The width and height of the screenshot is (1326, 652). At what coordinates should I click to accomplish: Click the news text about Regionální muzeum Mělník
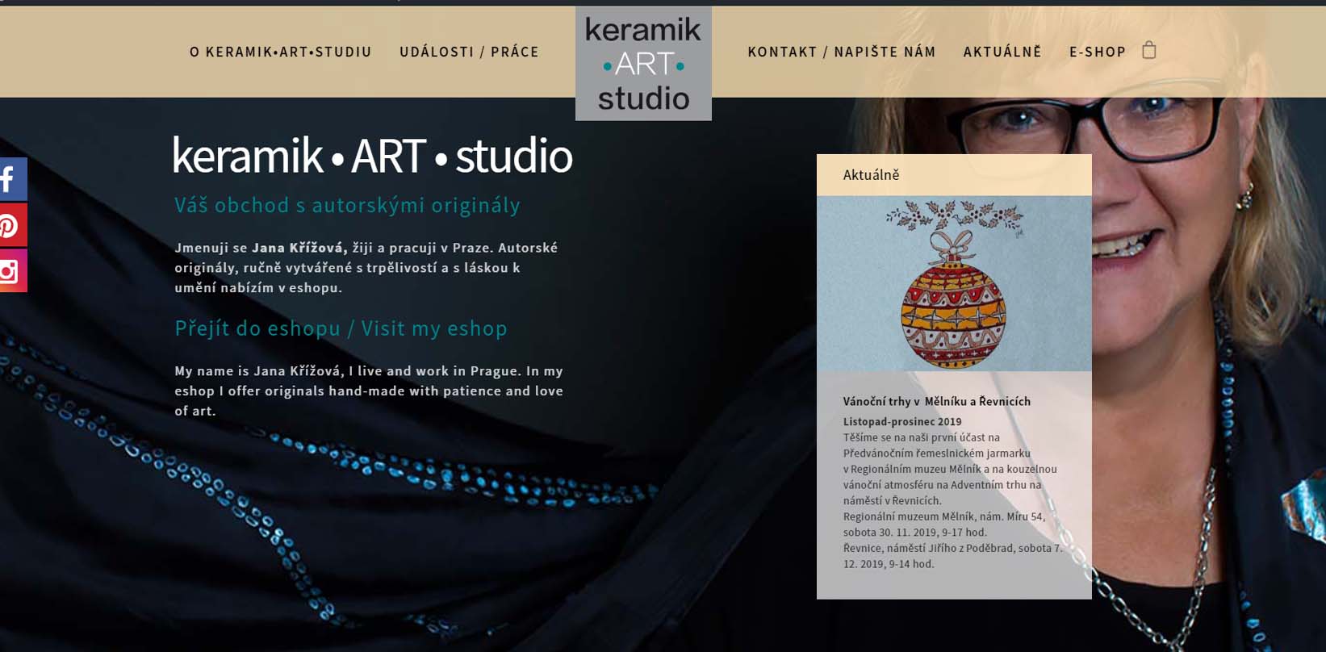point(944,525)
